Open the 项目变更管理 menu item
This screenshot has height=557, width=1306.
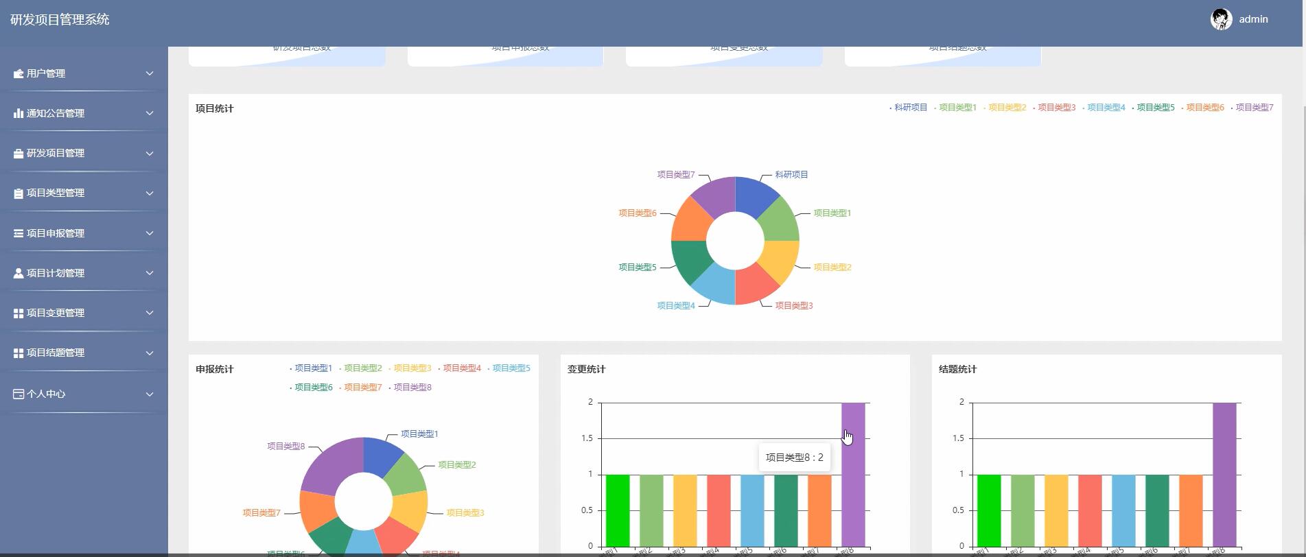pos(84,313)
